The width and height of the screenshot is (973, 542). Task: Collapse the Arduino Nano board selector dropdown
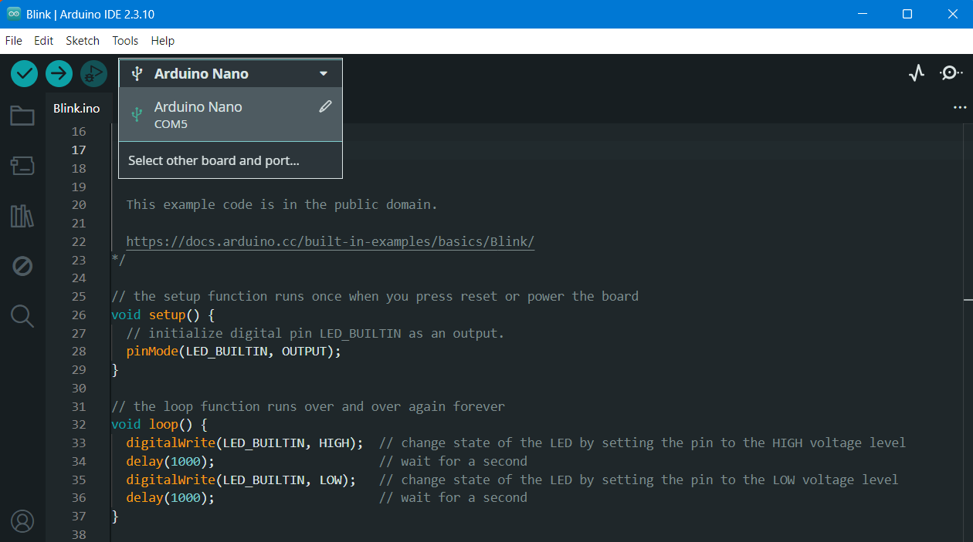[324, 74]
